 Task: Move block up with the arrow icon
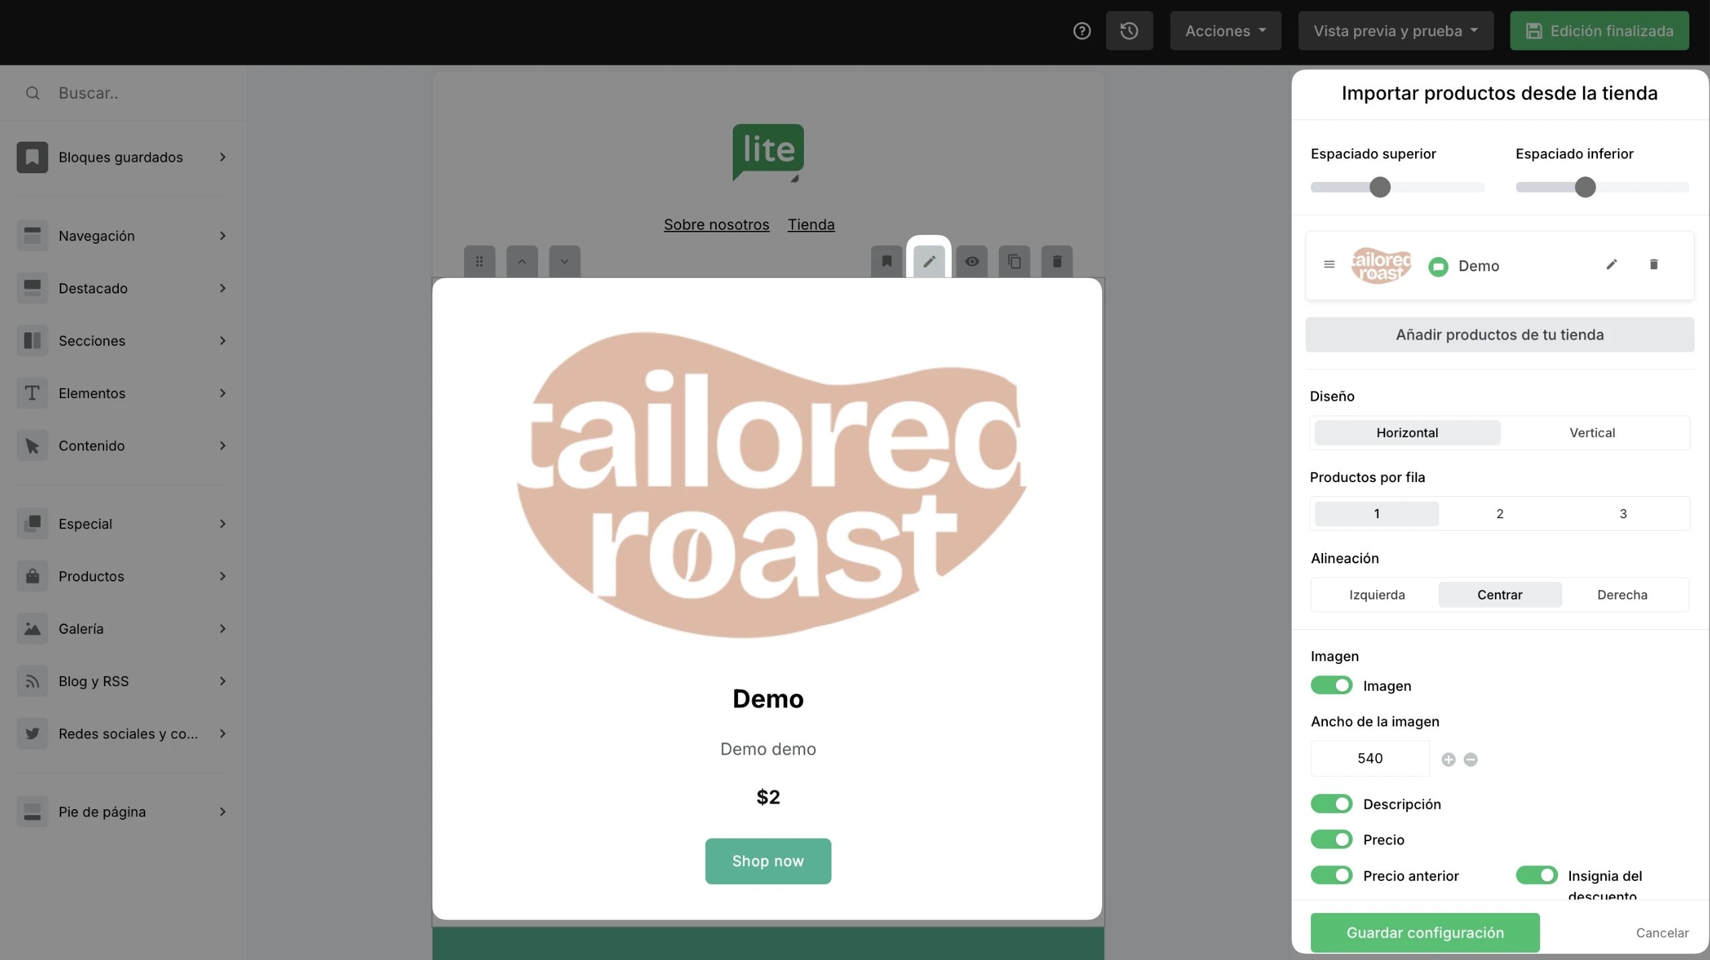(522, 261)
